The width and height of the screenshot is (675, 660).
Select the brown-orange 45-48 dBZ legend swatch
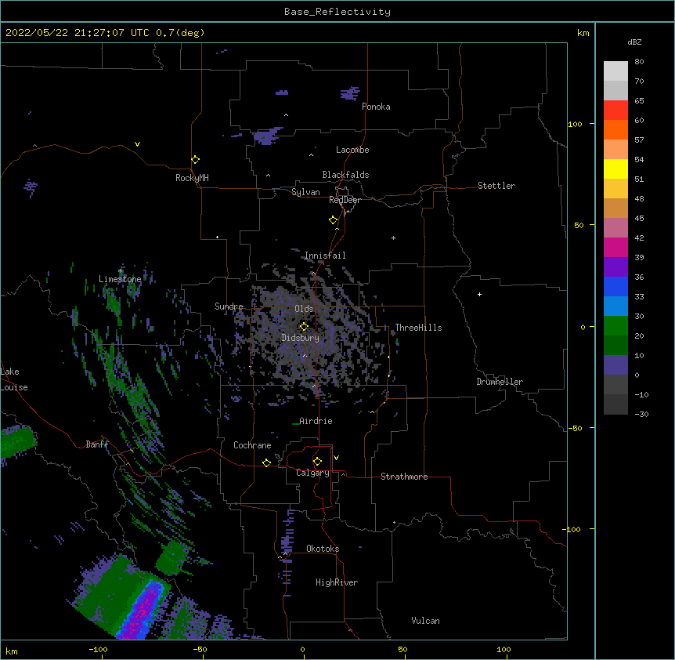[615, 209]
